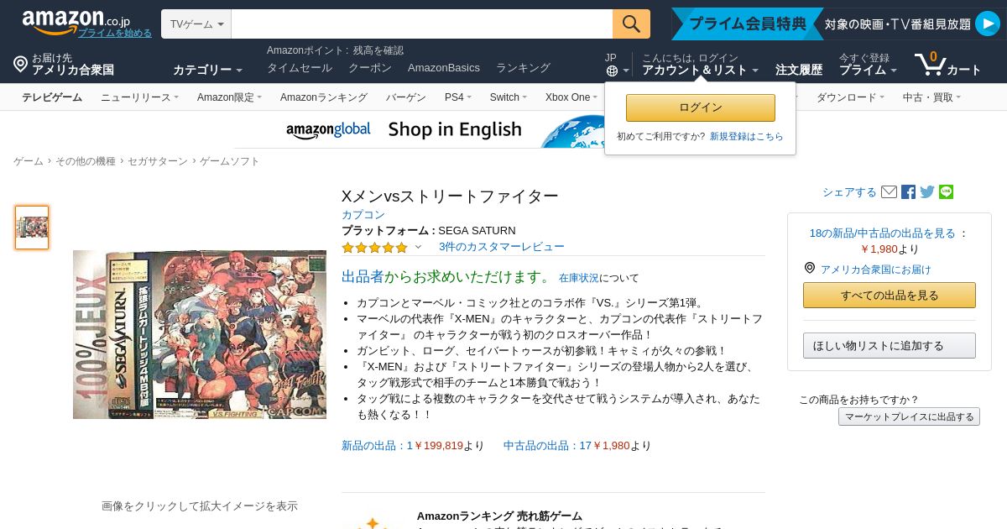Open the shopping cart icon

(x=930, y=64)
